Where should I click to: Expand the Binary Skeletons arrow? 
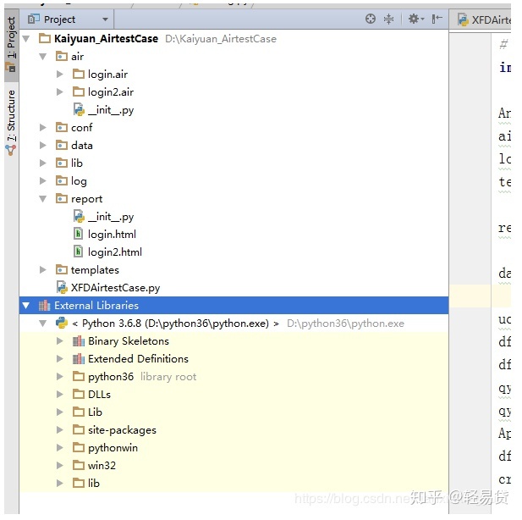tap(60, 341)
